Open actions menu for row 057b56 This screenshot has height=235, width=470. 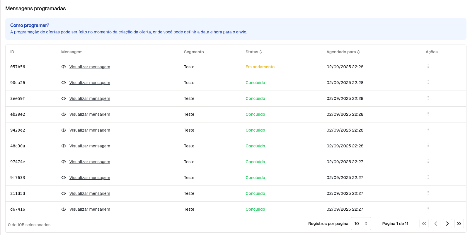428,67
